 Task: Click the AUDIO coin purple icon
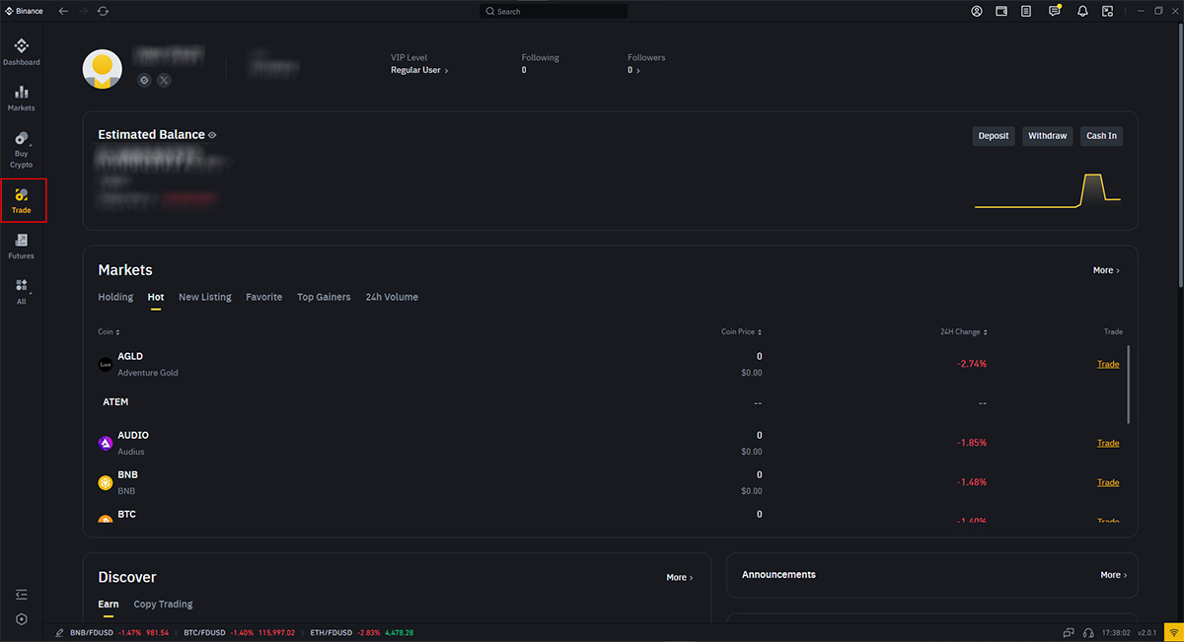pos(106,443)
